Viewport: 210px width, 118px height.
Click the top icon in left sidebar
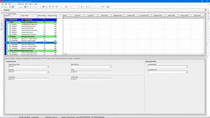coord(1,10)
